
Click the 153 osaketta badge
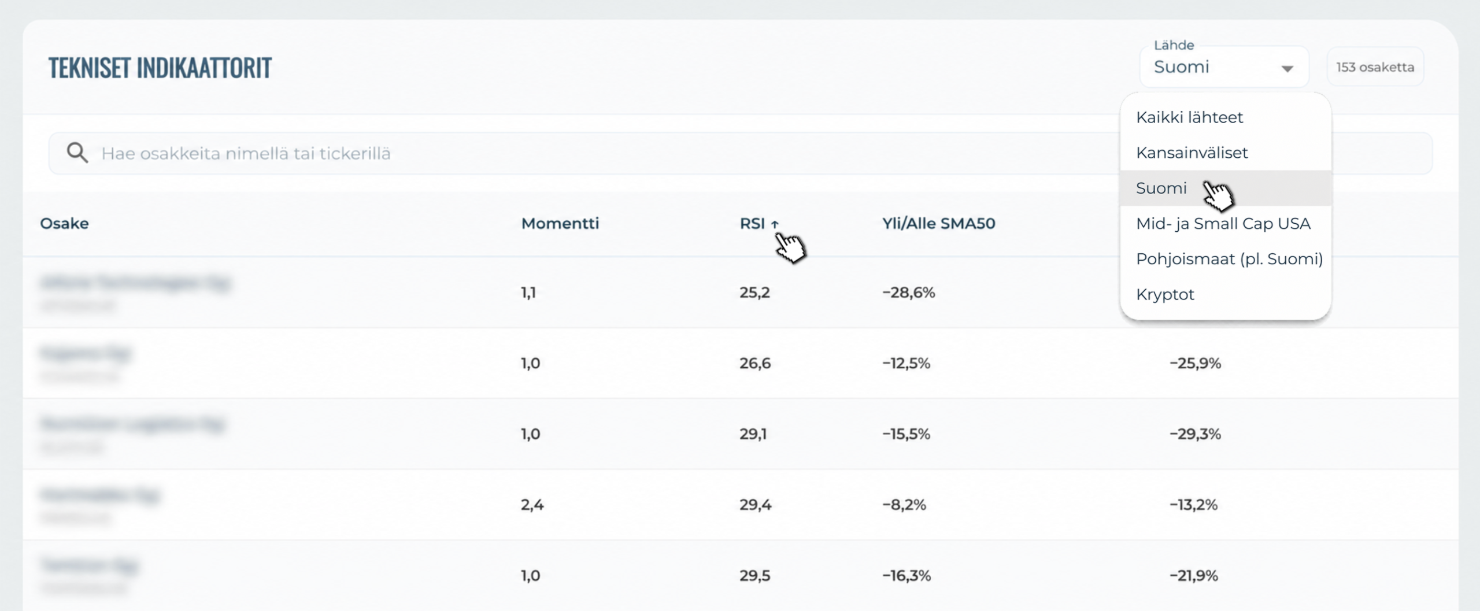pos(1375,67)
